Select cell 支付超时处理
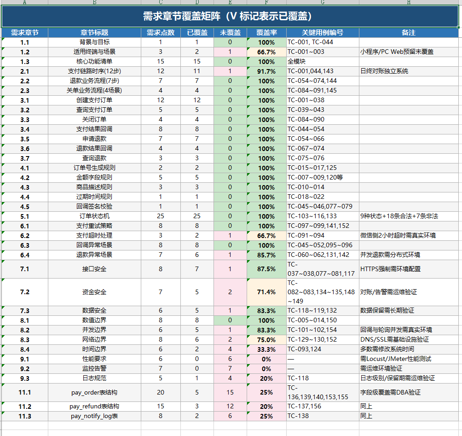The width and height of the screenshot is (462, 436). [x=95, y=236]
